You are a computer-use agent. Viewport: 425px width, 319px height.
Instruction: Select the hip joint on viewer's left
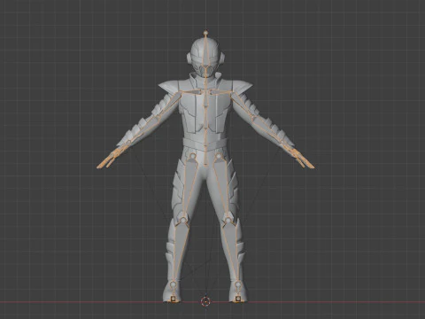pos(193,156)
